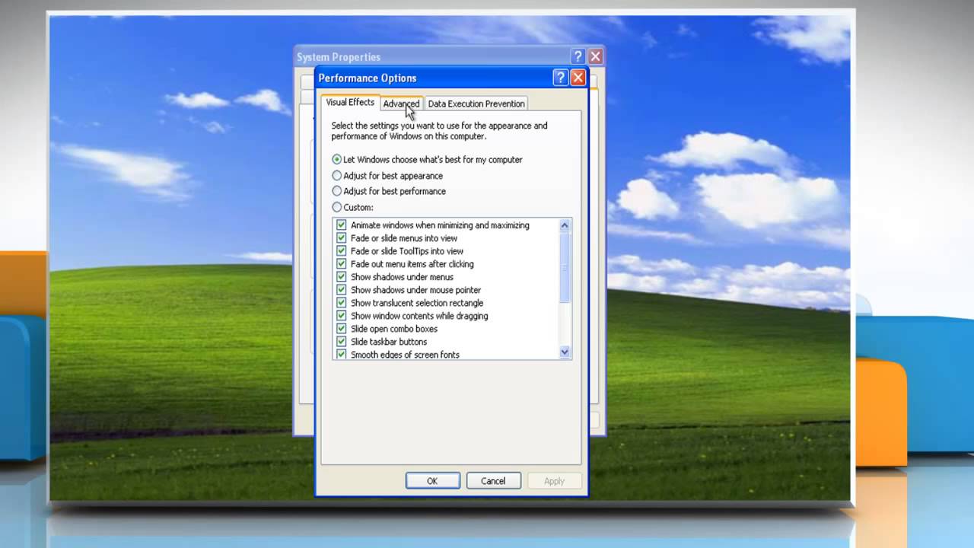Click the Help button in Performance Options
The width and height of the screenshot is (974, 548).
[x=560, y=78]
